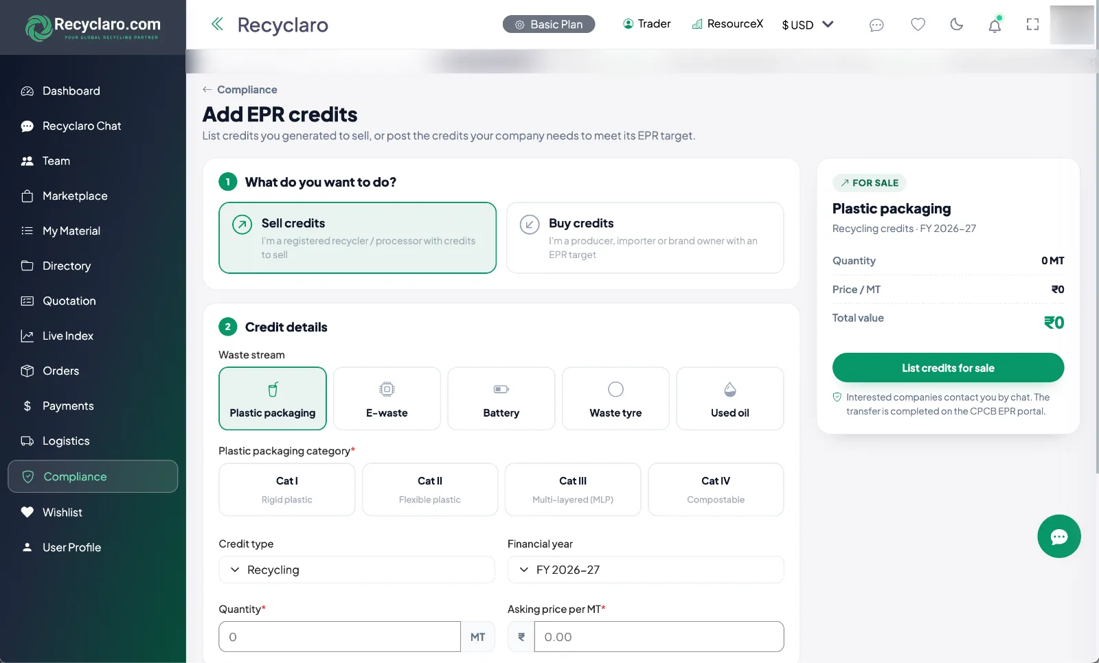This screenshot has height=663, width=1099.
Task: Open Directory in the sidebar
Action: coord(93,266)
